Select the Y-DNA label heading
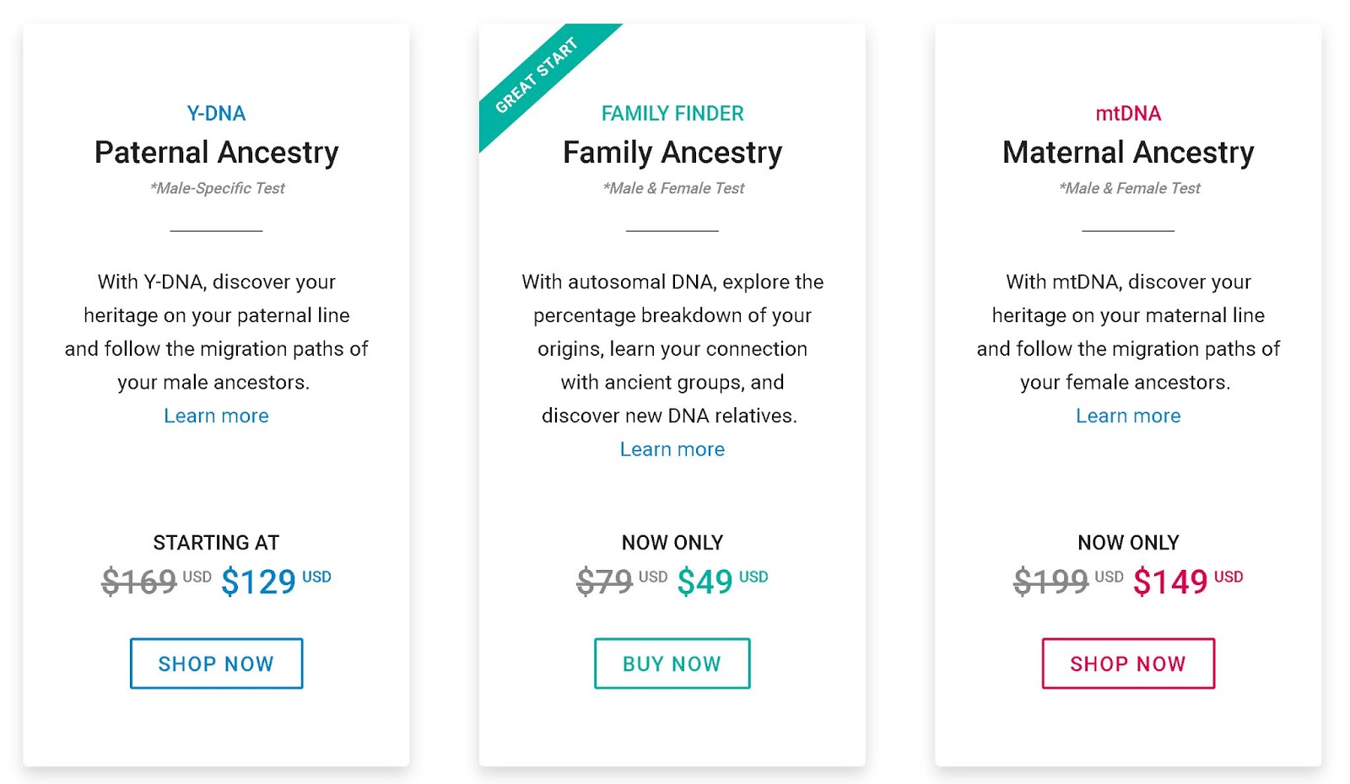1350x784 pixels. pos(216,113)
